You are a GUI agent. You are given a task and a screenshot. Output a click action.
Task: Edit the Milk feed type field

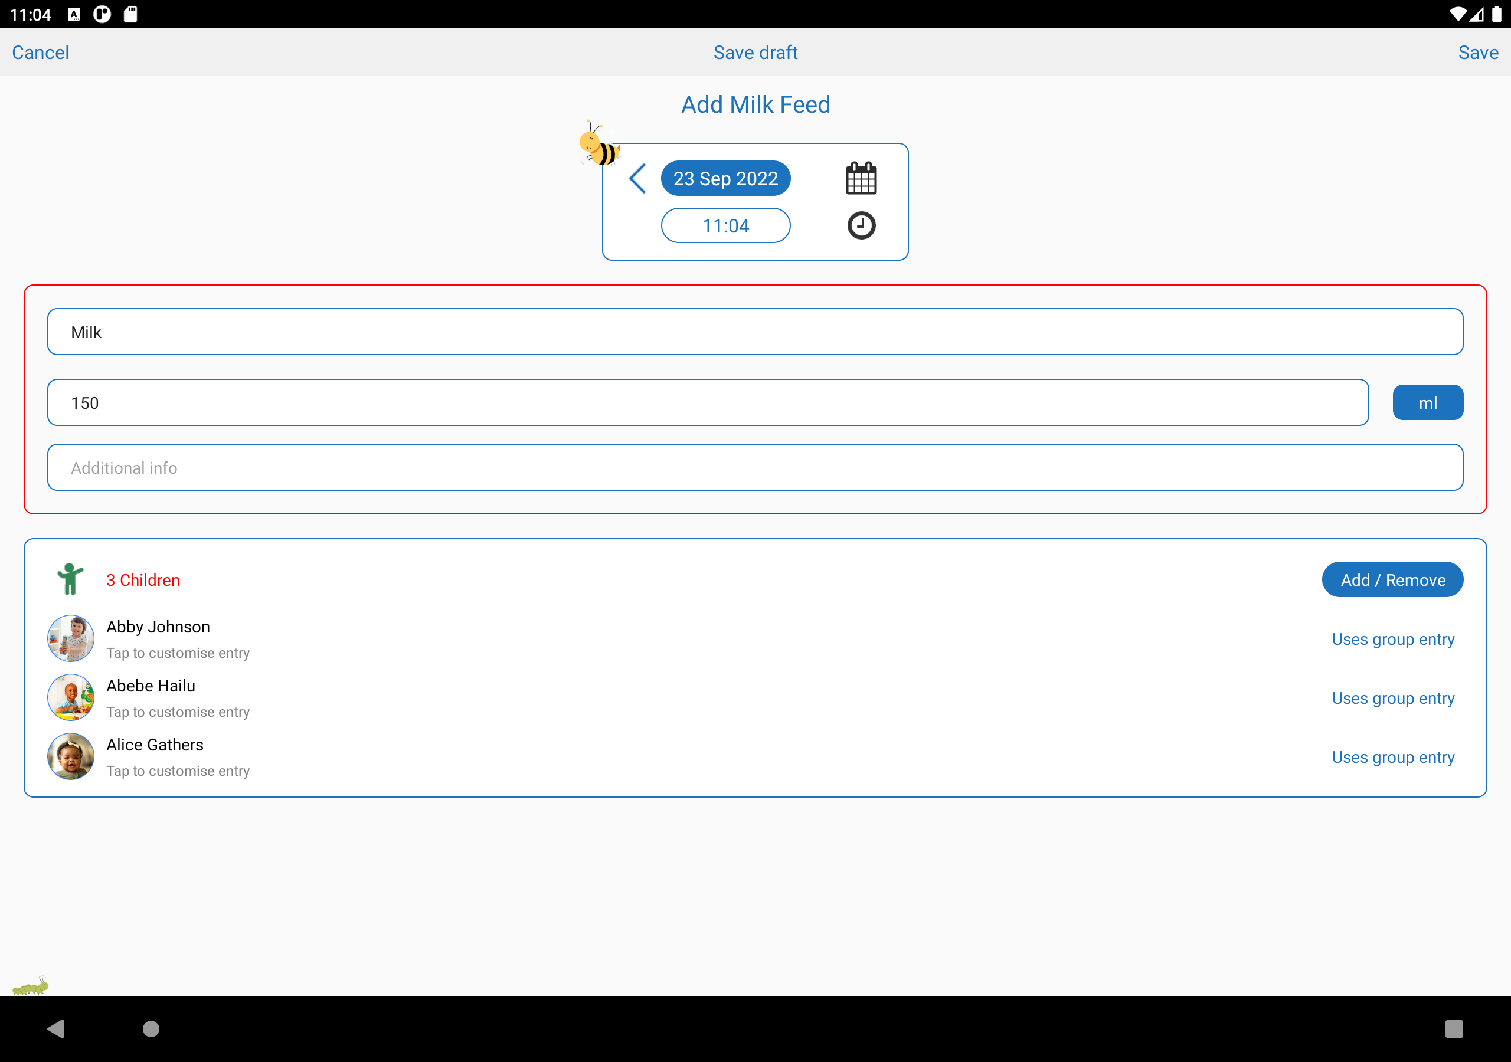[x=755, y=332]
